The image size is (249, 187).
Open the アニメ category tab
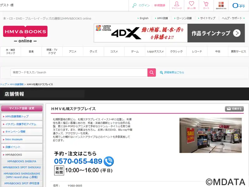click(73, 51)
